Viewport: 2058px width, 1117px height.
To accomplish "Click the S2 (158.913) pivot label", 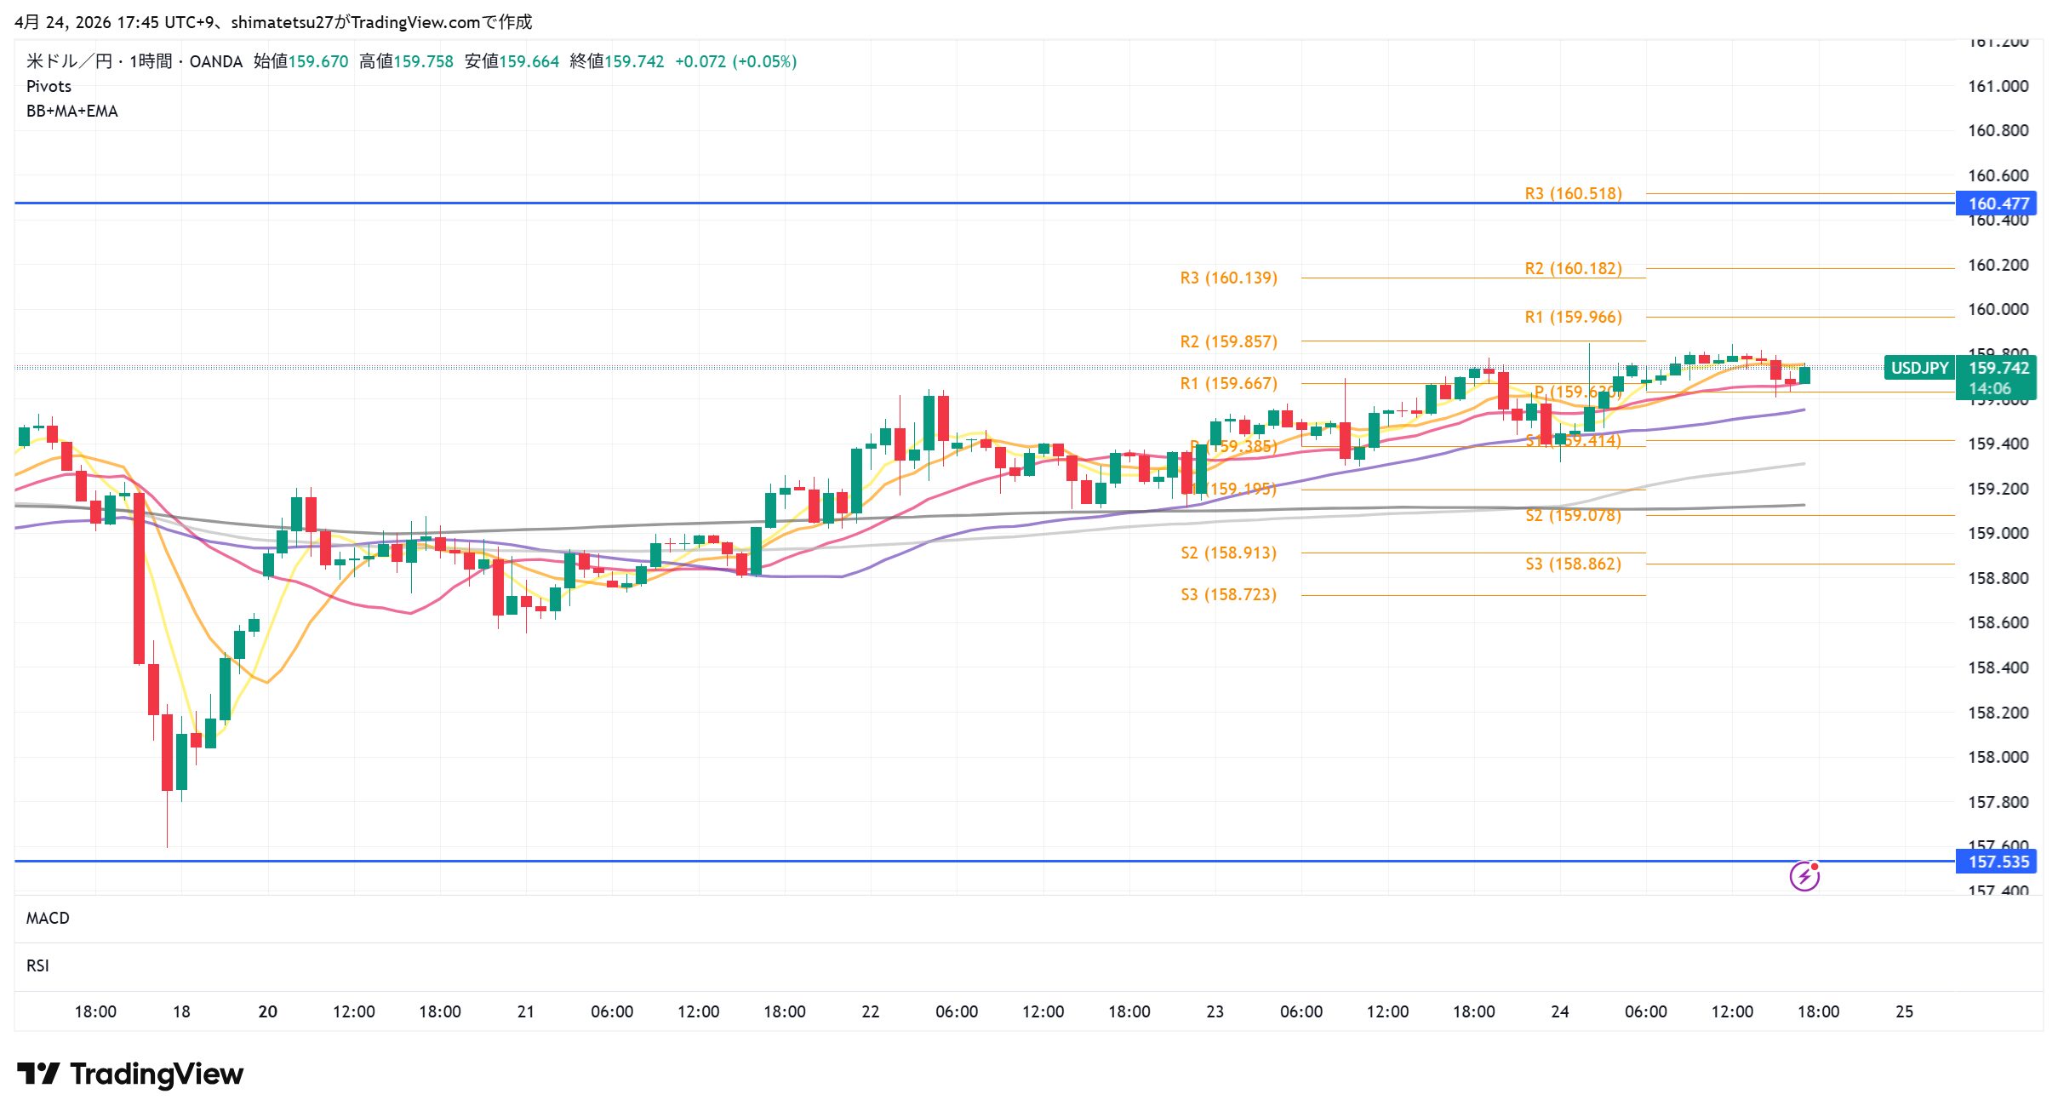I will click(1228, 553).
